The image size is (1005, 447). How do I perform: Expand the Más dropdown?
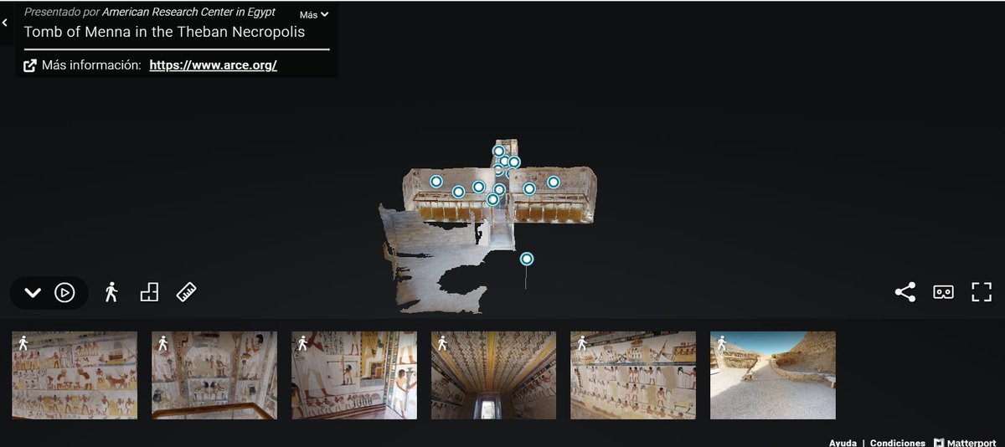click(314, 14)
